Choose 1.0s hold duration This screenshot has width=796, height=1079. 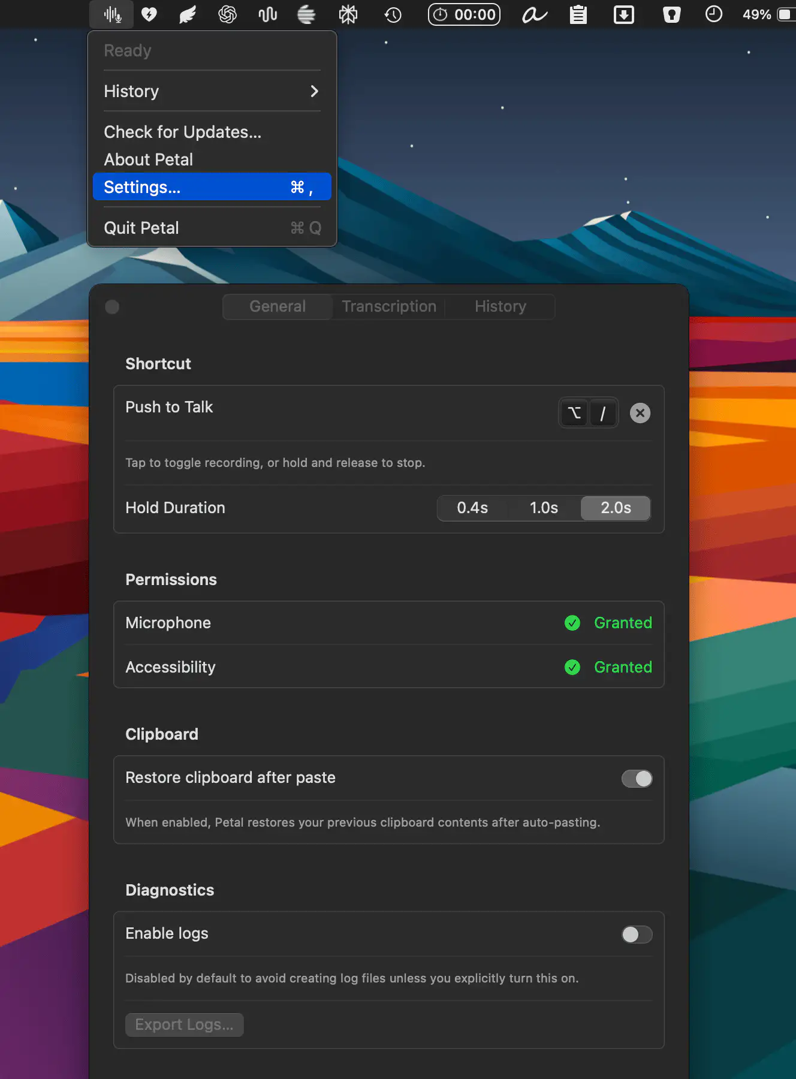pyautogui.click(x=544, y=508)
